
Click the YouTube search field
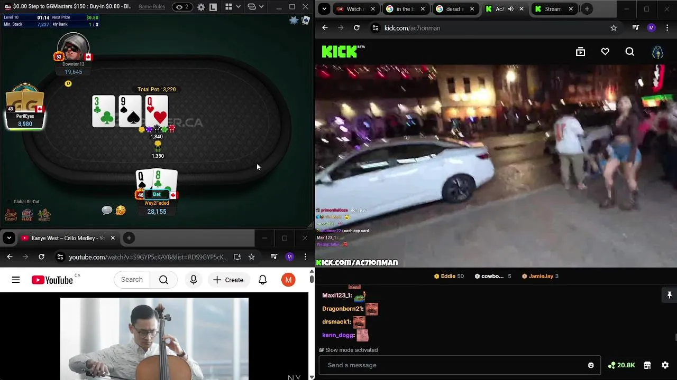click(x=132, y=280)
